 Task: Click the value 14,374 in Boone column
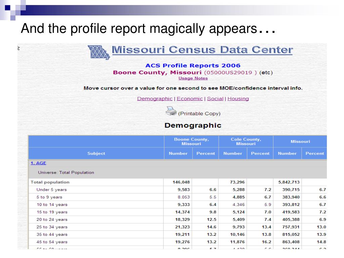[182, 212]
